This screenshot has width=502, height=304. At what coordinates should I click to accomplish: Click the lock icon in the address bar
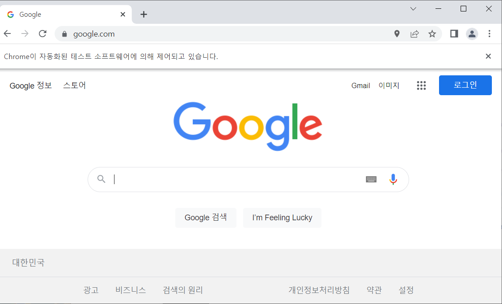click(x=64, y=34)
